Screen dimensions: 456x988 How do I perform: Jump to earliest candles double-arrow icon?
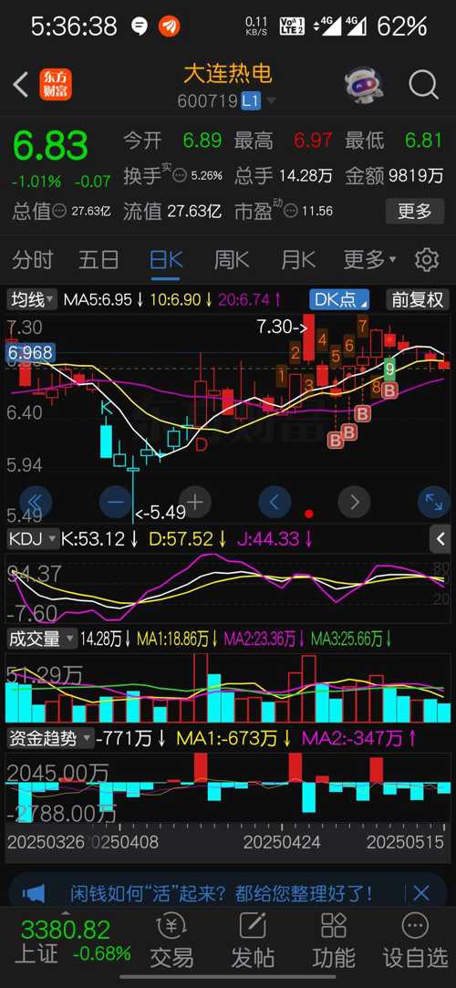click(x=36, y=502)
